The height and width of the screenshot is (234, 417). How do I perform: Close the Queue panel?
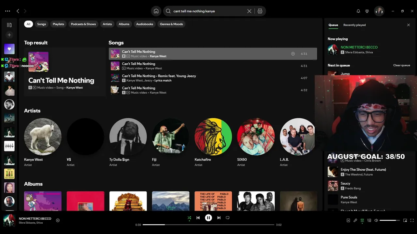click(409, 25)
